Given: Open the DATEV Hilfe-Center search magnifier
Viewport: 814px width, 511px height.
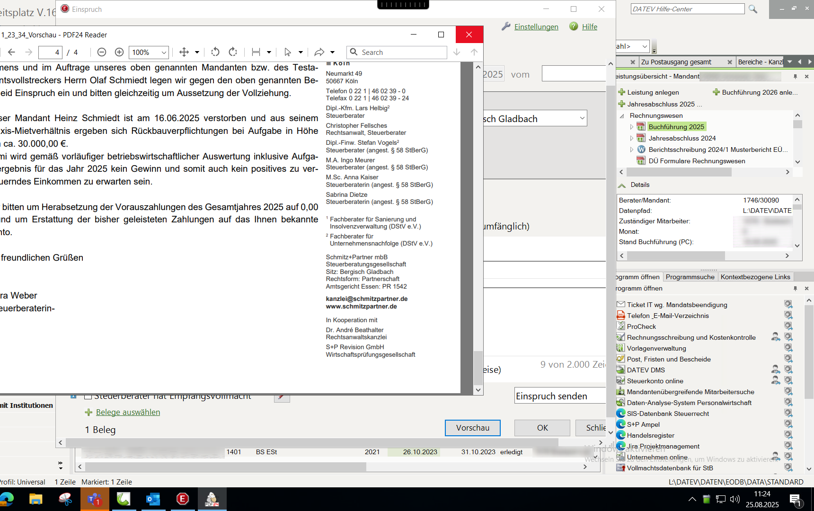Looking at the screenshot, I should (752, 9).
